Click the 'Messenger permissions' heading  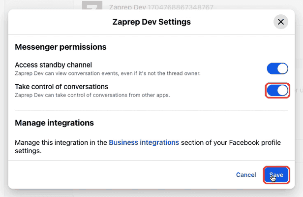[x=61, y=47]
